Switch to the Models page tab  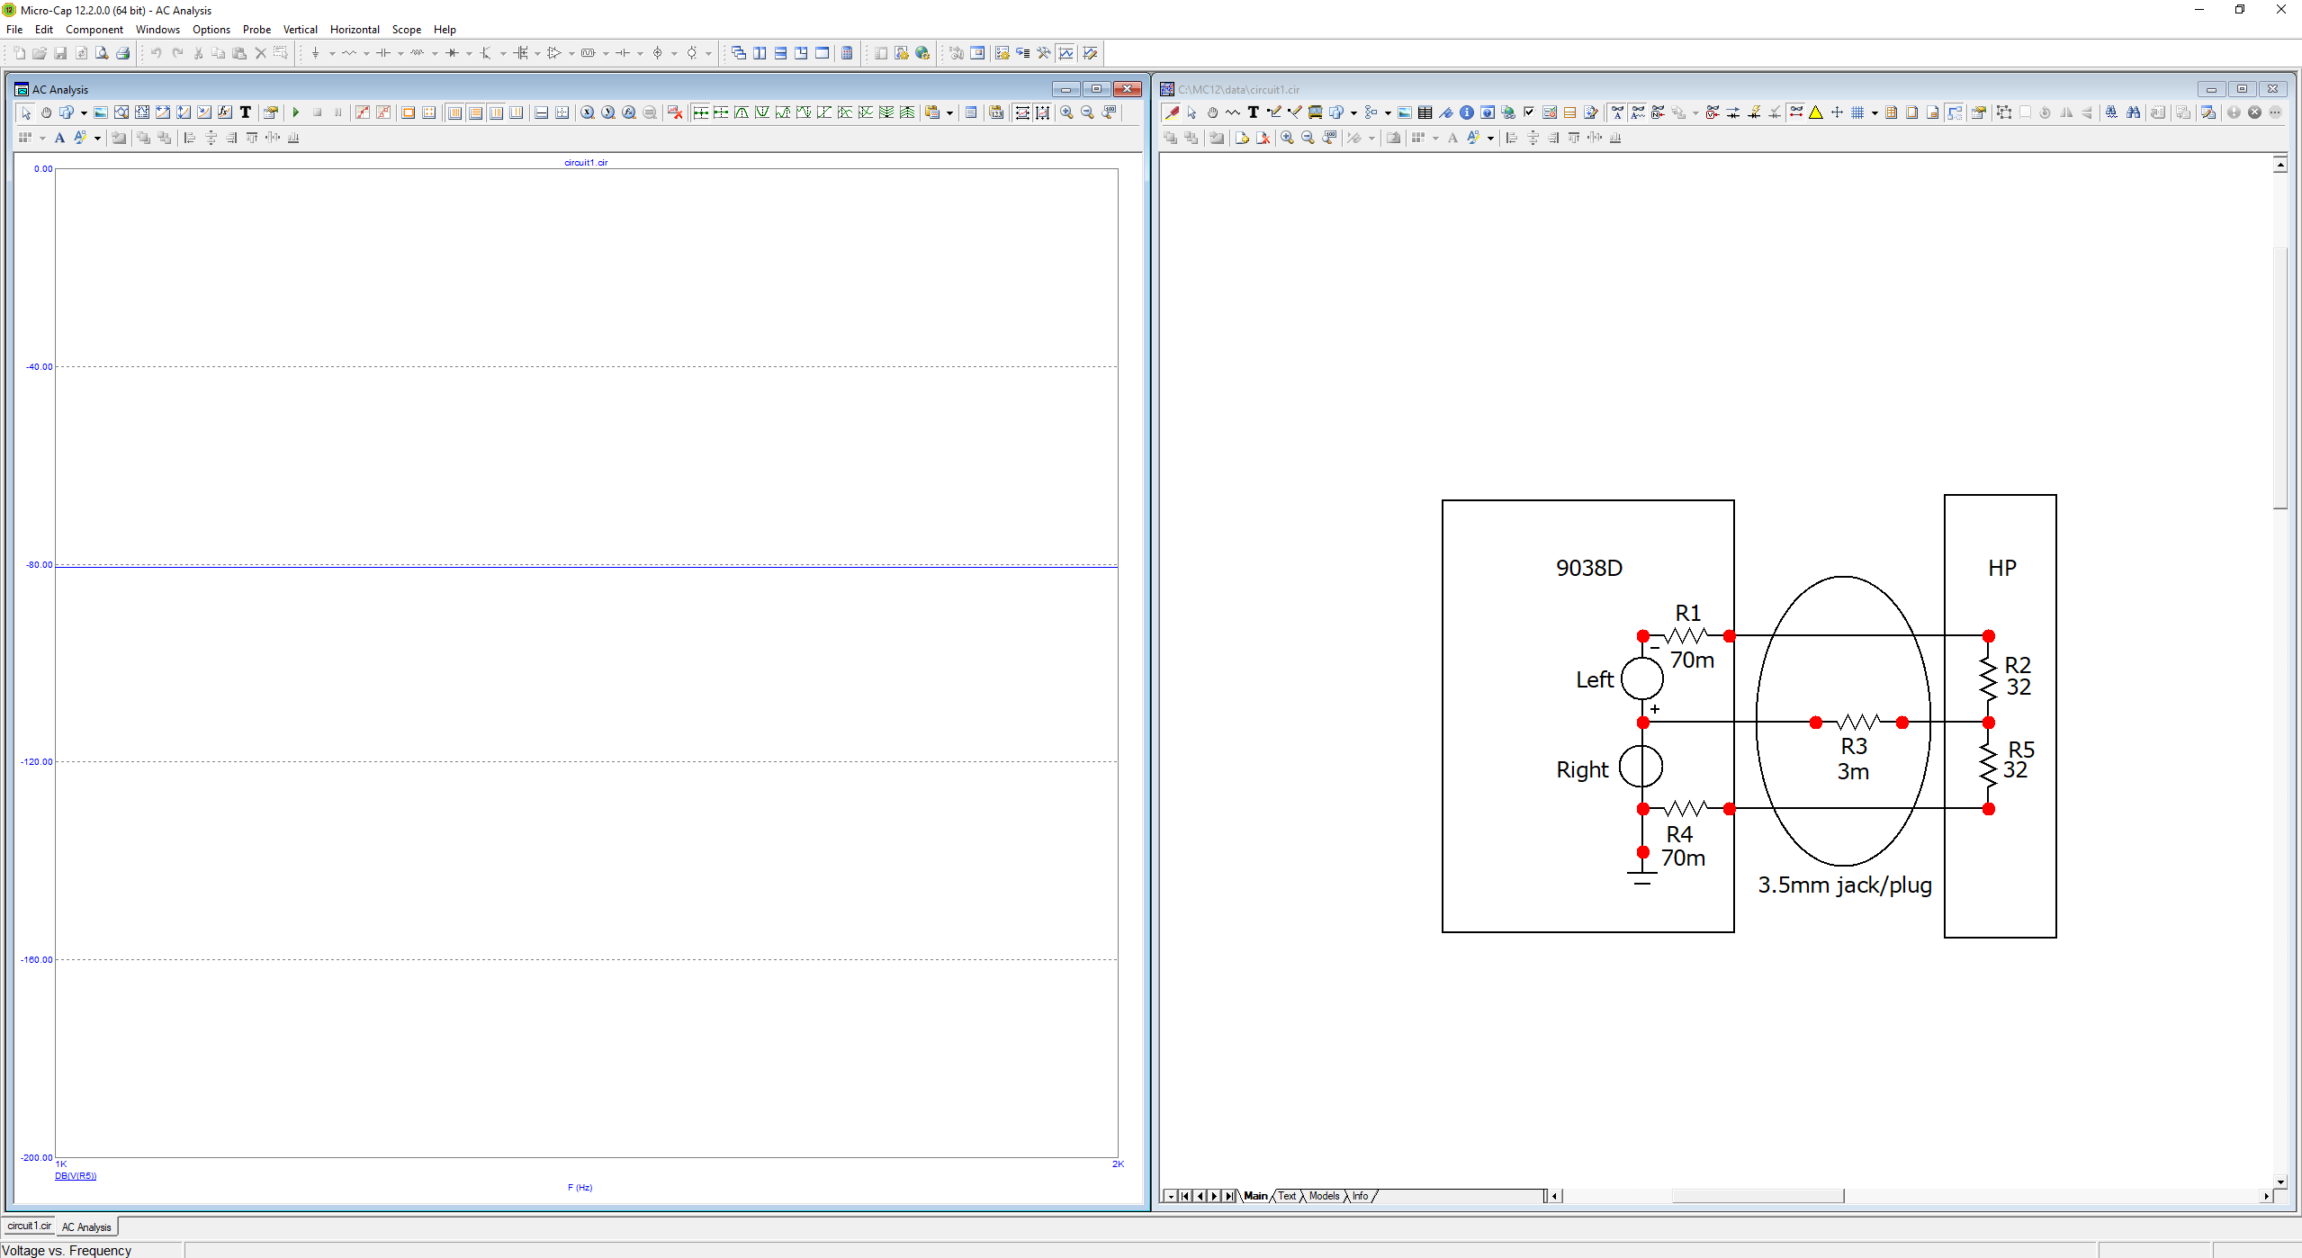[1324, 1196]
